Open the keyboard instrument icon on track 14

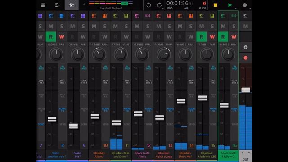tap(191, 16)
